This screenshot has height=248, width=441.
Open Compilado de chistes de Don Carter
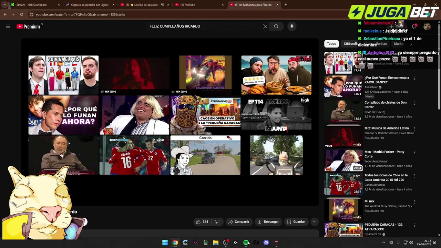pyautogui.click(x=386, y=105)
